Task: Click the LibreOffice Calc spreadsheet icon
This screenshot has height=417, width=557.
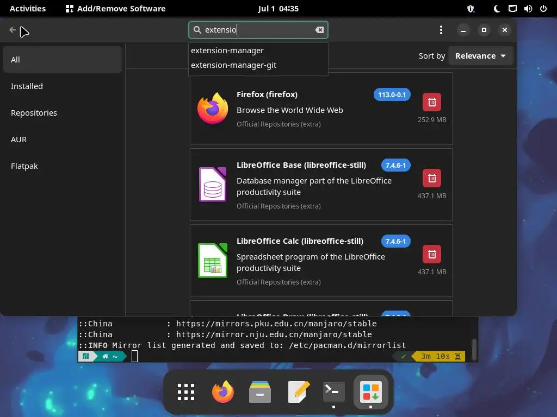Action: click(213, 261)
